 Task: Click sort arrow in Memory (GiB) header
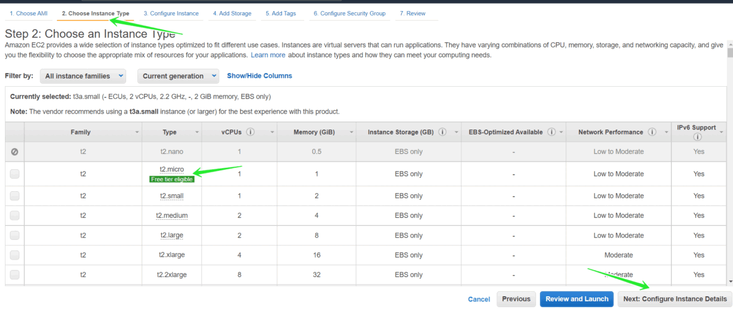tap(351, 132)
